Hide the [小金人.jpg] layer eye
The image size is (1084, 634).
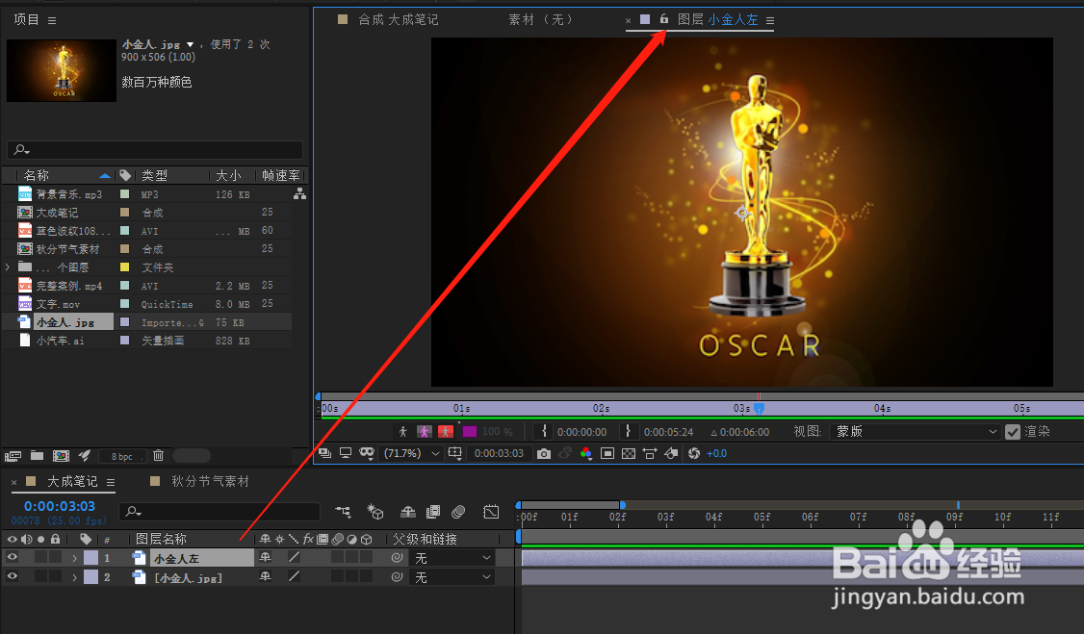point(13,576)
